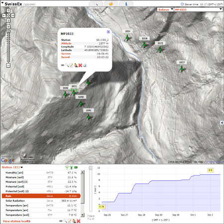The image size is (224, 224).
Task: Click the chart time-range vertical slider
Action: click(x=91, y=189)
